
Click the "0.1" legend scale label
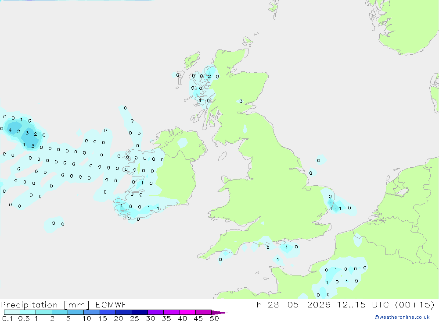click(x=7, y=318)
